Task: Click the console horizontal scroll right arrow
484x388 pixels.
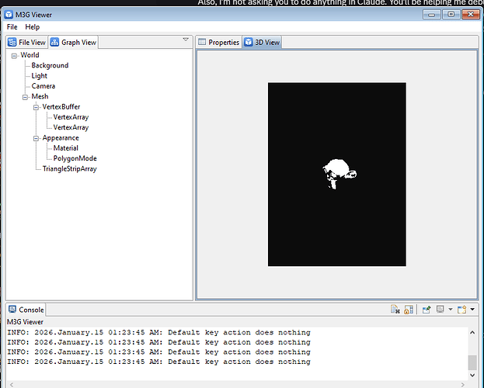Action: pyautogui.click(x=463, y=385)
